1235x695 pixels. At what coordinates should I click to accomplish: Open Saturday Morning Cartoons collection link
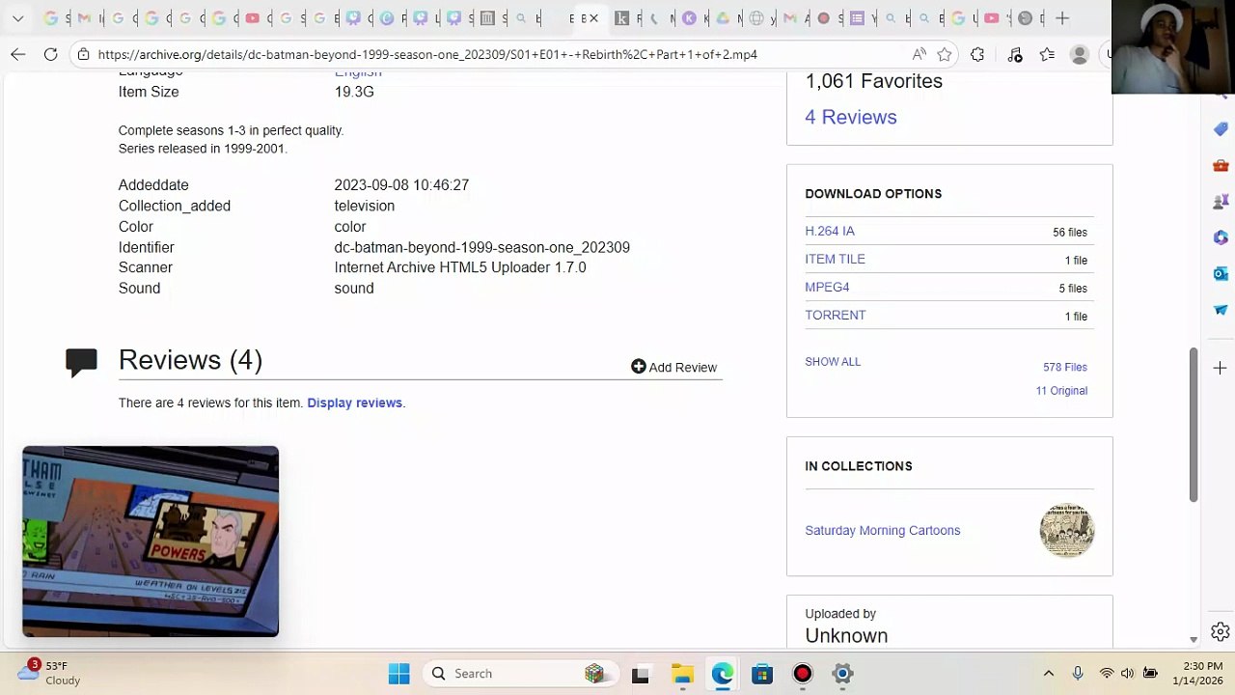tap(883, 530)
